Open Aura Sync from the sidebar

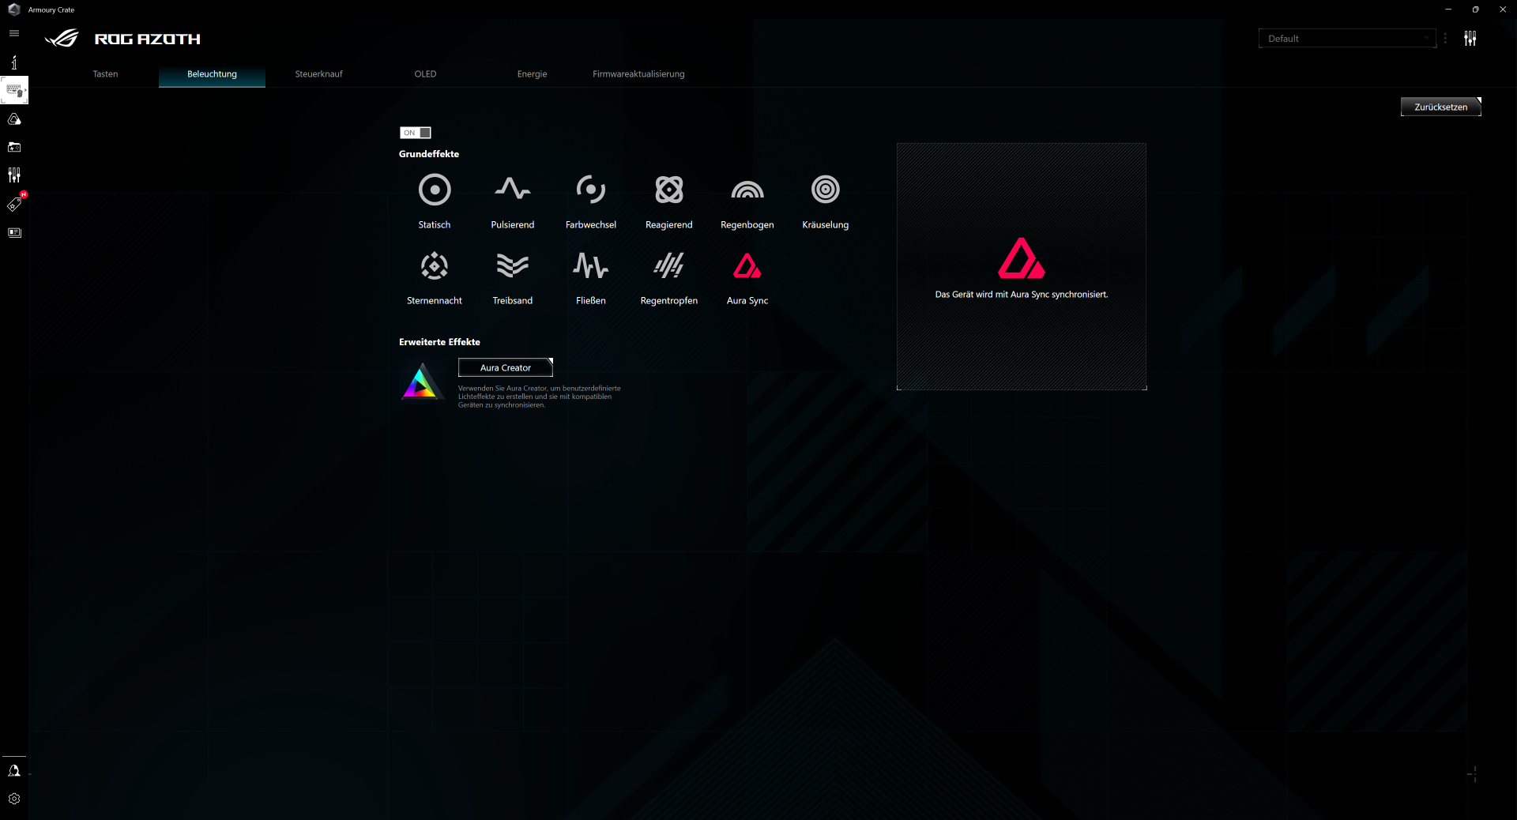click(x=14, y=119)
